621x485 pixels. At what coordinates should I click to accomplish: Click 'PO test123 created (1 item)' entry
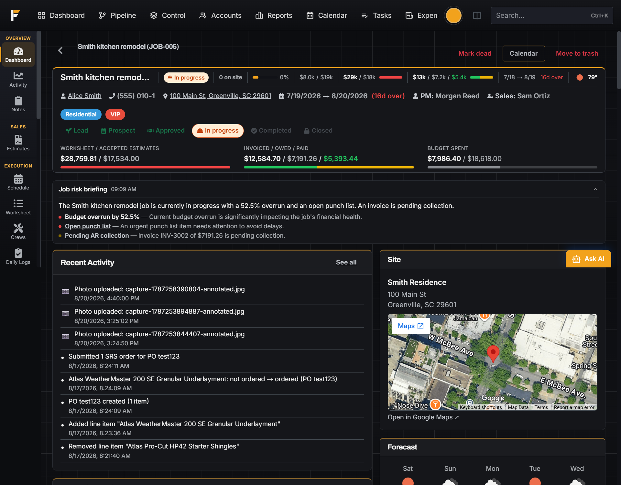(109, 401)
